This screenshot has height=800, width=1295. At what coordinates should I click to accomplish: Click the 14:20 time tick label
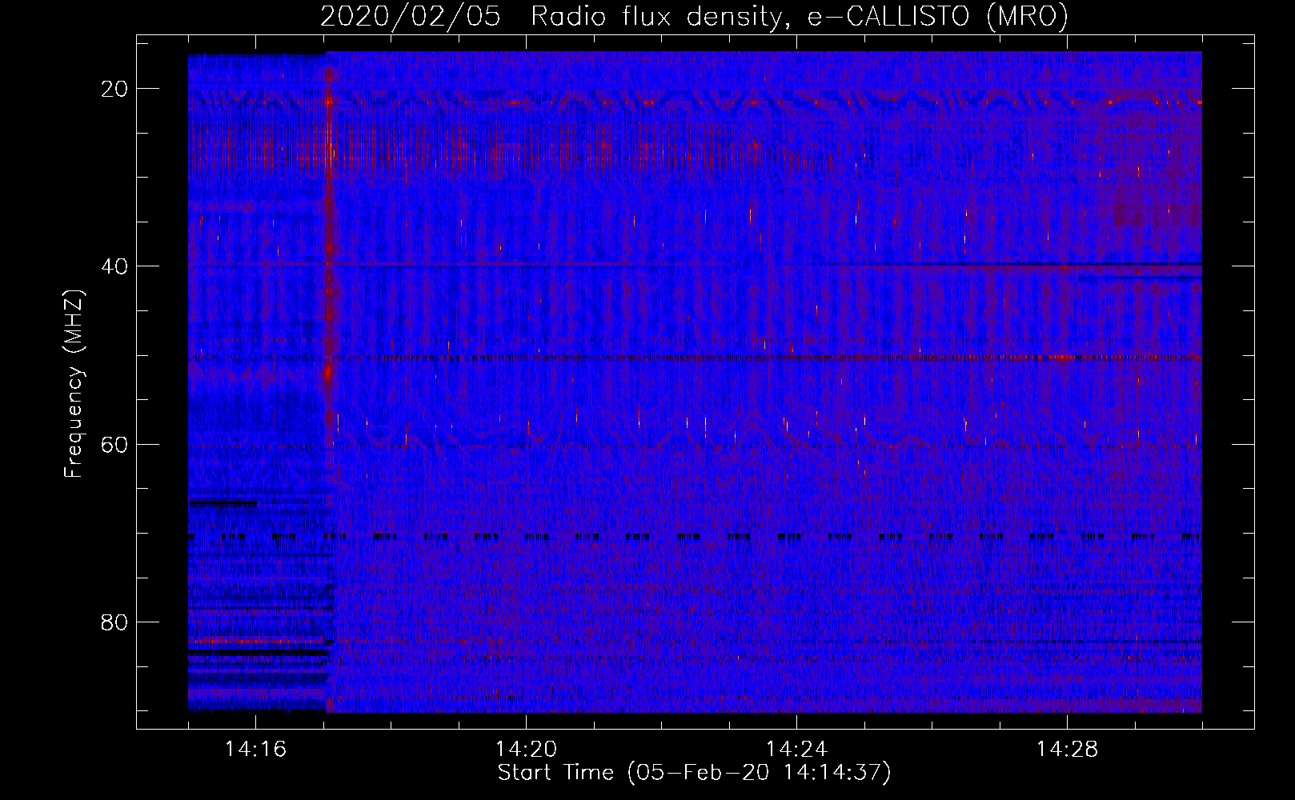(526, 750)
